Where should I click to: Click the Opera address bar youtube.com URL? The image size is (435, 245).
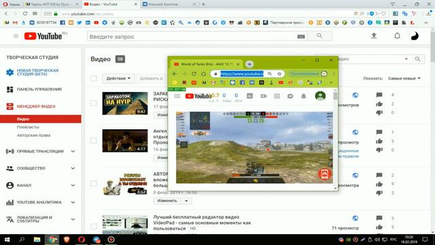88,14
